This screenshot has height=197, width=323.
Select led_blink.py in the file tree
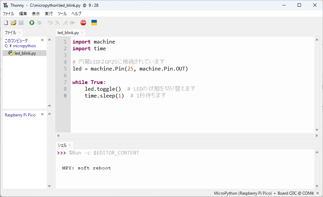[25, 53]
